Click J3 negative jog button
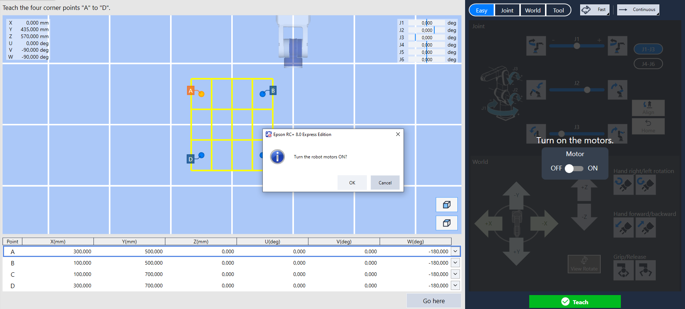The height and width of the screenshot is (309, 685). pyautogui.click(x=536, y=134)
